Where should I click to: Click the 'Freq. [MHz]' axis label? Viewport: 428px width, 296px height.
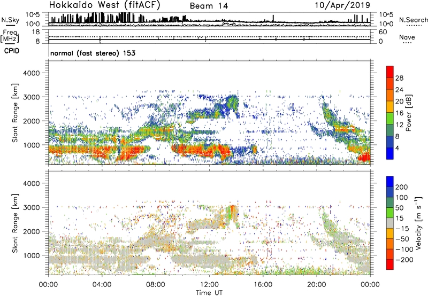pos(10,35)
